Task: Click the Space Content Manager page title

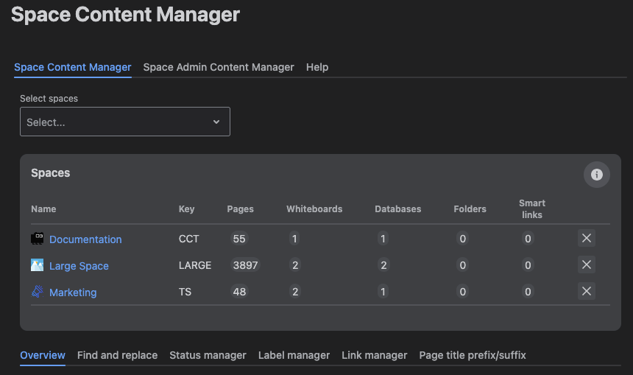Action: tap(126, 15)
